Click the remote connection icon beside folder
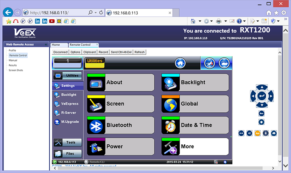Image resolution: width=291 pixels, height=173 pixels. pyautogui.click(x=210, y=63)
